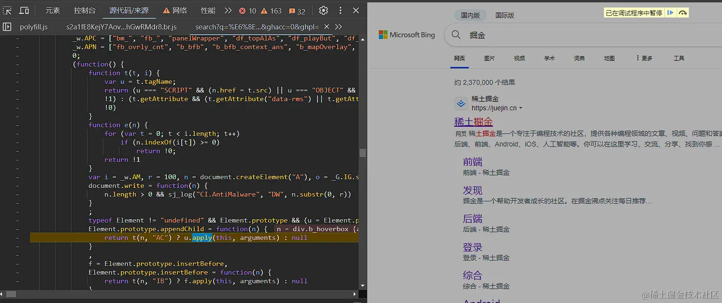This screenshot has height=303, width=722.
Task: Click the vertical scrollbar thumb in code editor
Action: tap(362, 153)
